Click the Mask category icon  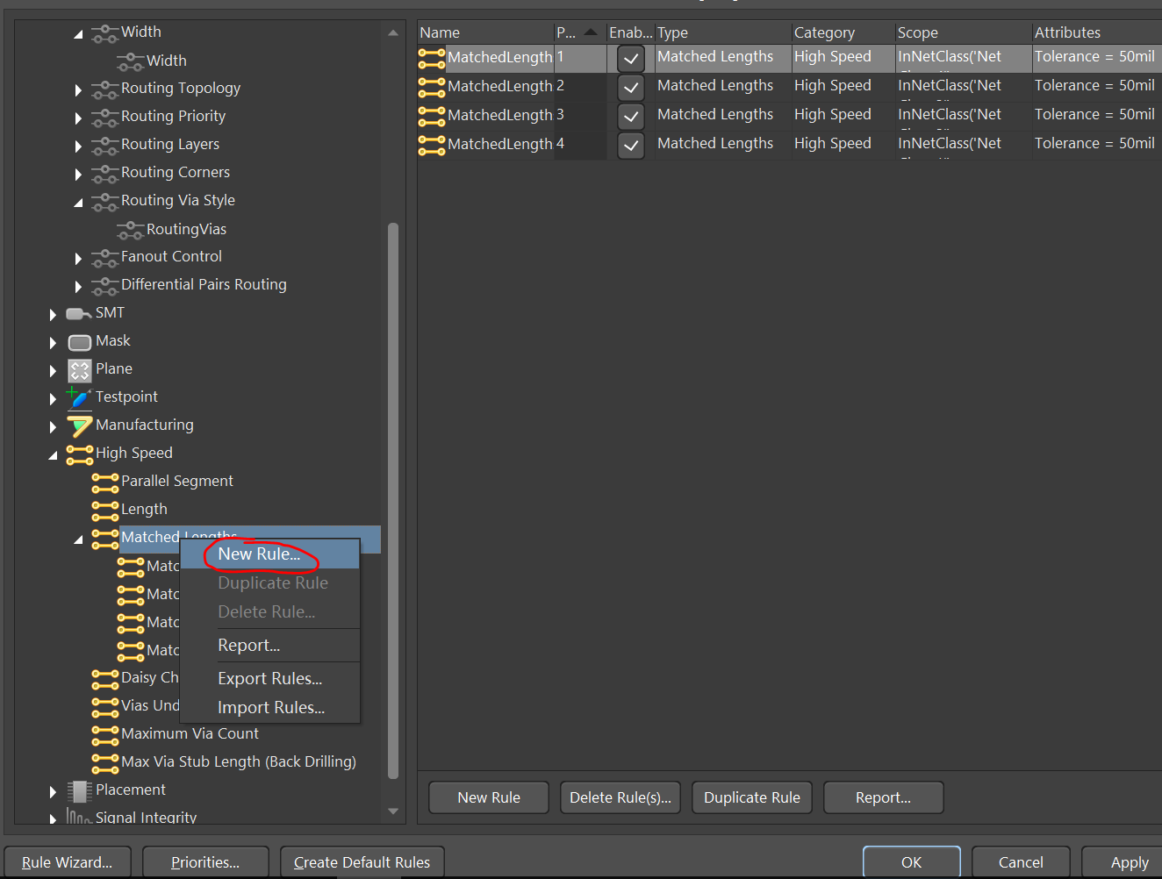pos(79,342)
